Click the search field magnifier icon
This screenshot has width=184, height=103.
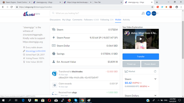(53, 13)
